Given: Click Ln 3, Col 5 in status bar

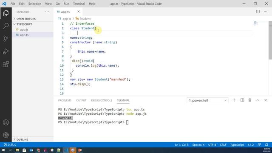Looking at the screenshot, I should pos(181,144).
